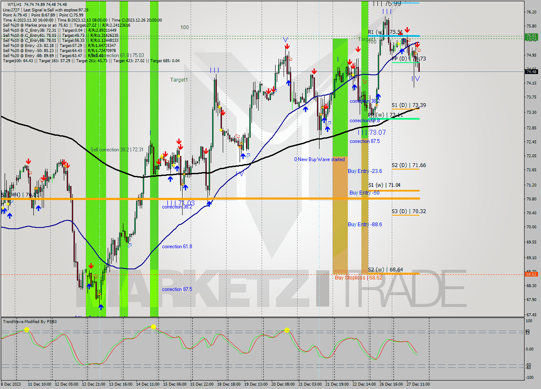Click the '22 Dec 14:00' time label
The width and height of the screenshot is (541, 389).
(364, 384)
